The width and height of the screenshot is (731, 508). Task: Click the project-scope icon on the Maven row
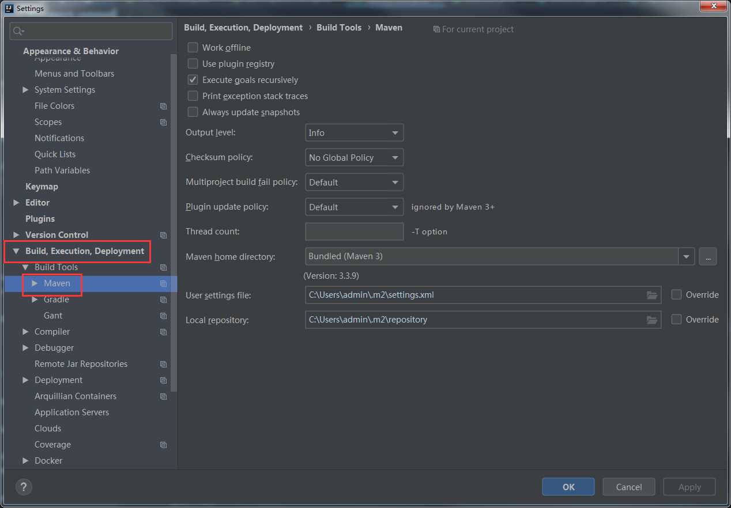(x=164, y=283)
